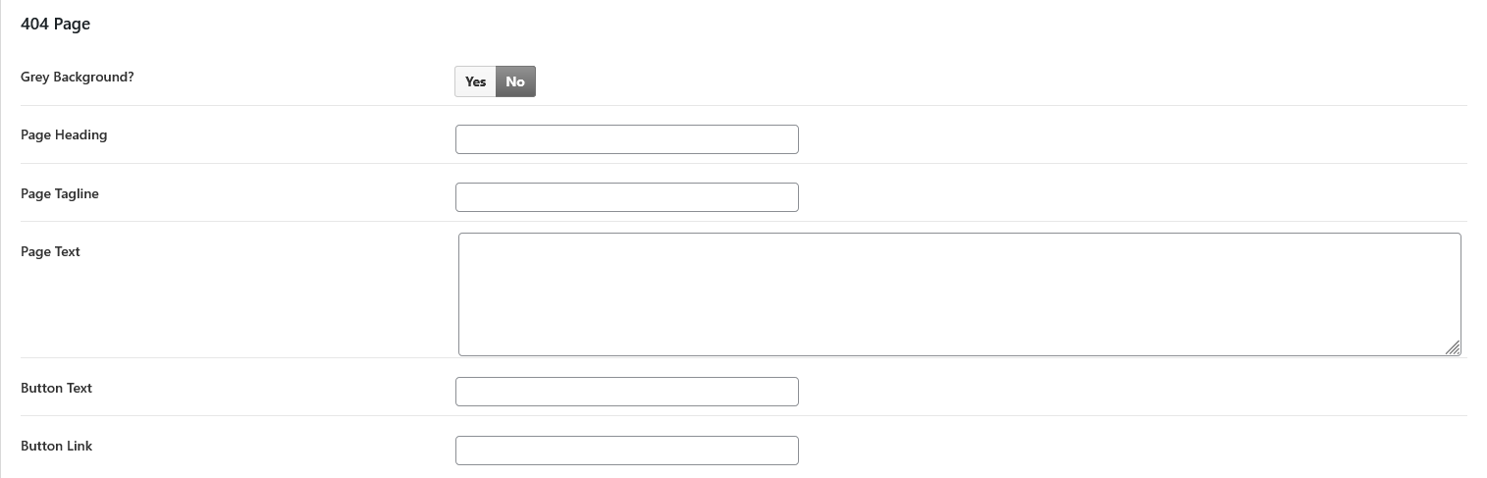
Task: Click the Grey Background? label
Action: pyautogui.click(x=77, y=77)
